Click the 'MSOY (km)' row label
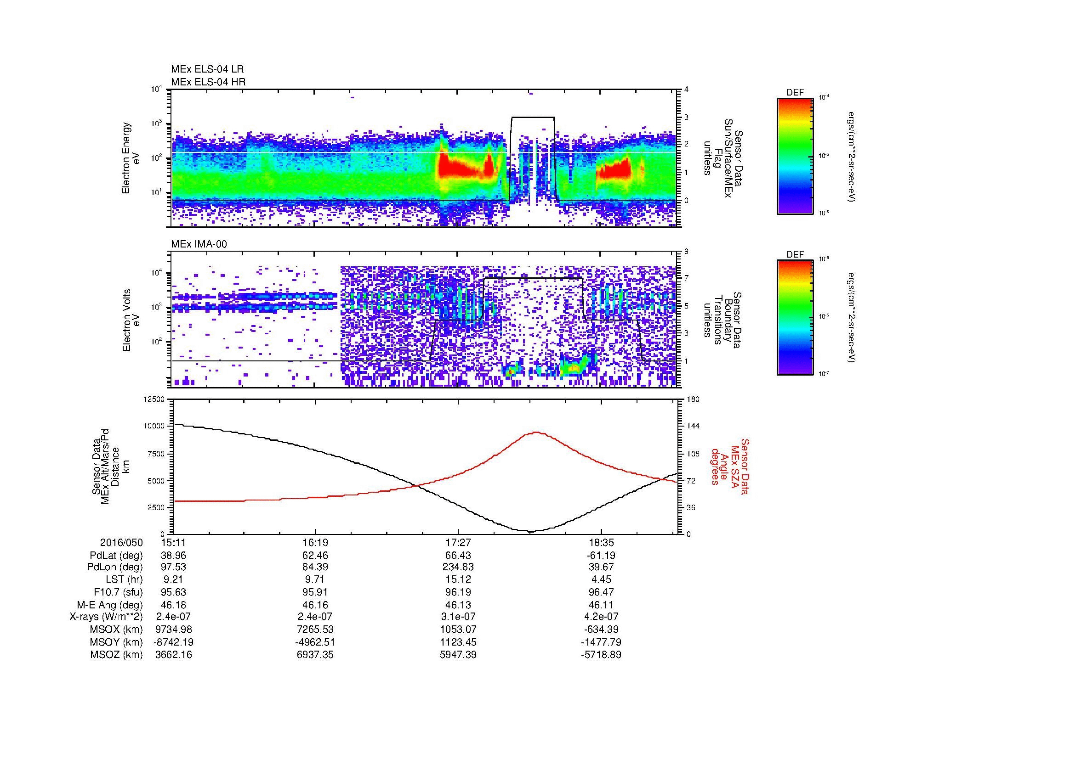Image resolution: width=1075 pixels, height=759 pixels. pyautogui.click(x=117, y=642)
